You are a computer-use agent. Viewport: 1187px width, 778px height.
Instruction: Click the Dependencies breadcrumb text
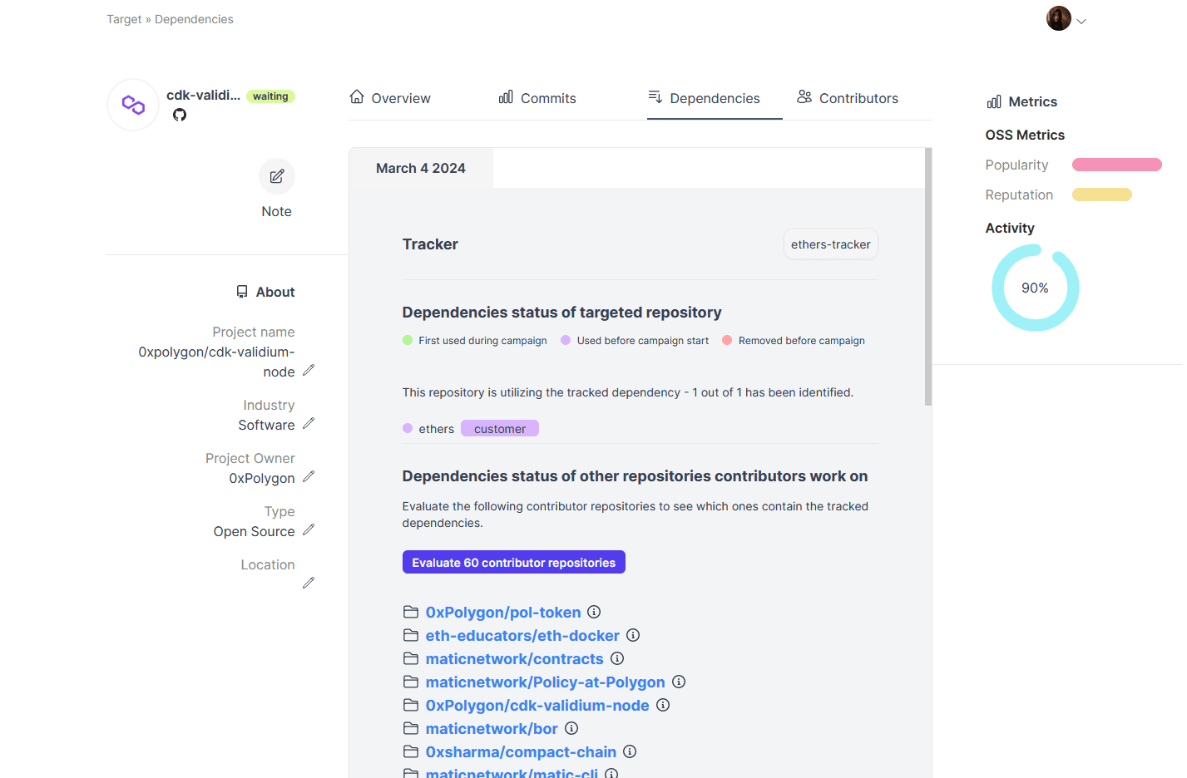194,19
